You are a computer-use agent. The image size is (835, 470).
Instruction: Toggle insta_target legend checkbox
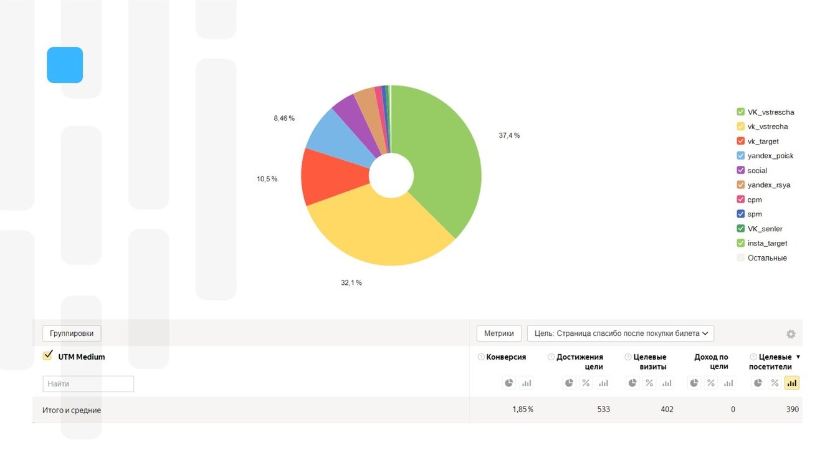click(x=740, y=243)
